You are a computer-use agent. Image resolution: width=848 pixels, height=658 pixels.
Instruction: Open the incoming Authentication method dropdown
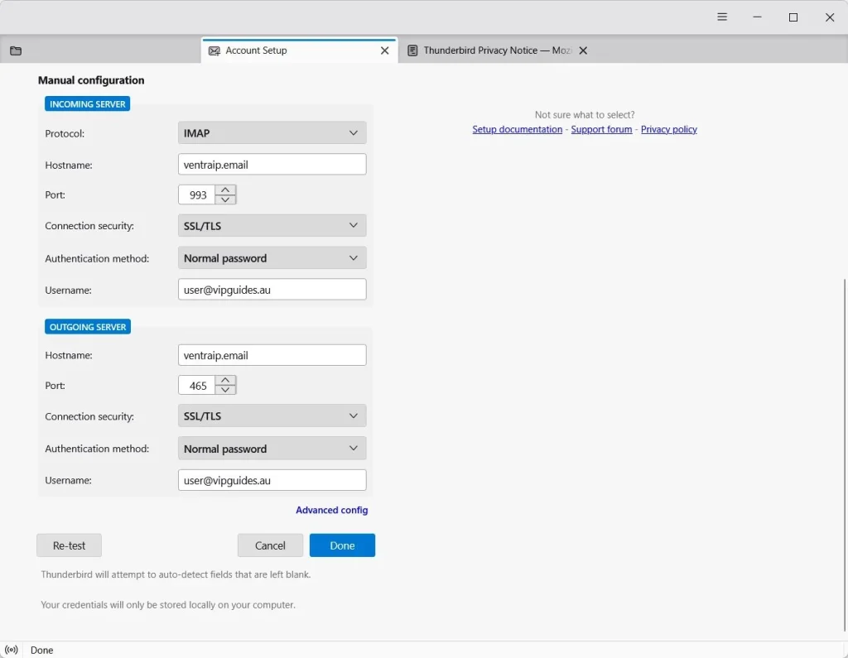[272, 257]
